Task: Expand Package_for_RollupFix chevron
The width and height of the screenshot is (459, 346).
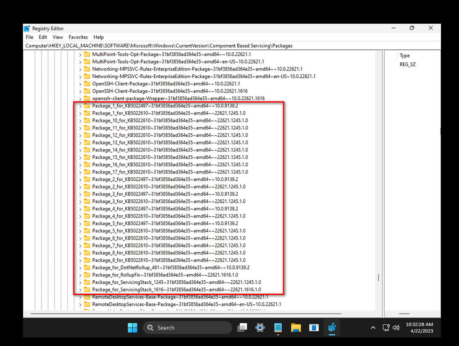Action: coord(80,275)
